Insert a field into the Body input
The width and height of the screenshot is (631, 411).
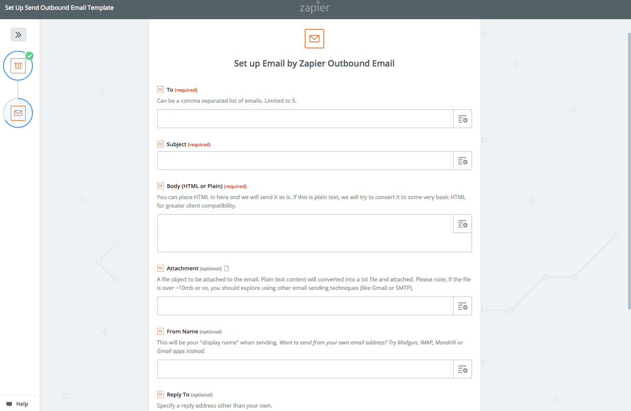pyautogui.click(x=462, y=224)
